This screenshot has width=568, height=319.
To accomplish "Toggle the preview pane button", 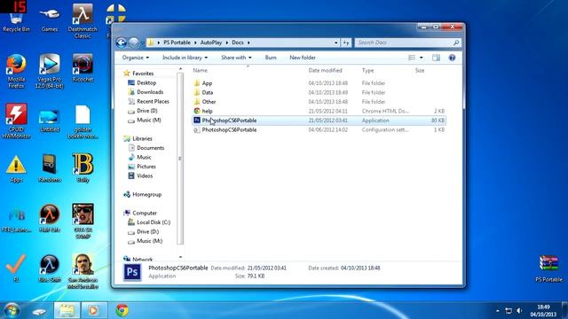I will coord(436,58).
